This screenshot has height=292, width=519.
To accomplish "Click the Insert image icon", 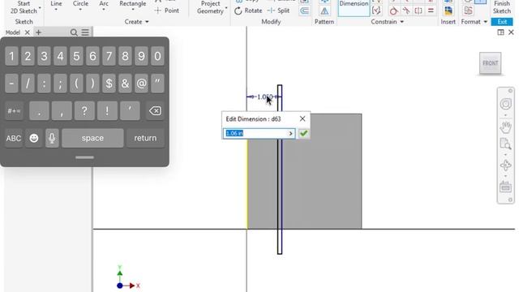I will [x=448, y=11].
